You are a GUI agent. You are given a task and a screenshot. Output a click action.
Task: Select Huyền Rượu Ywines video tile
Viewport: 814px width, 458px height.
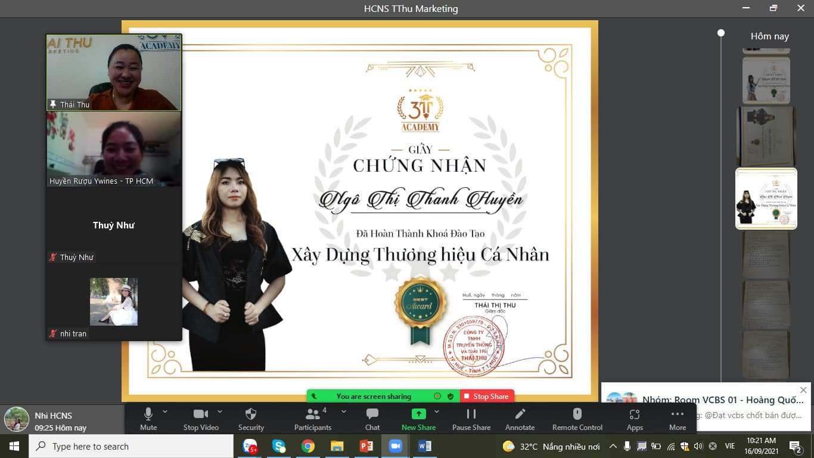tap(113, 148)
